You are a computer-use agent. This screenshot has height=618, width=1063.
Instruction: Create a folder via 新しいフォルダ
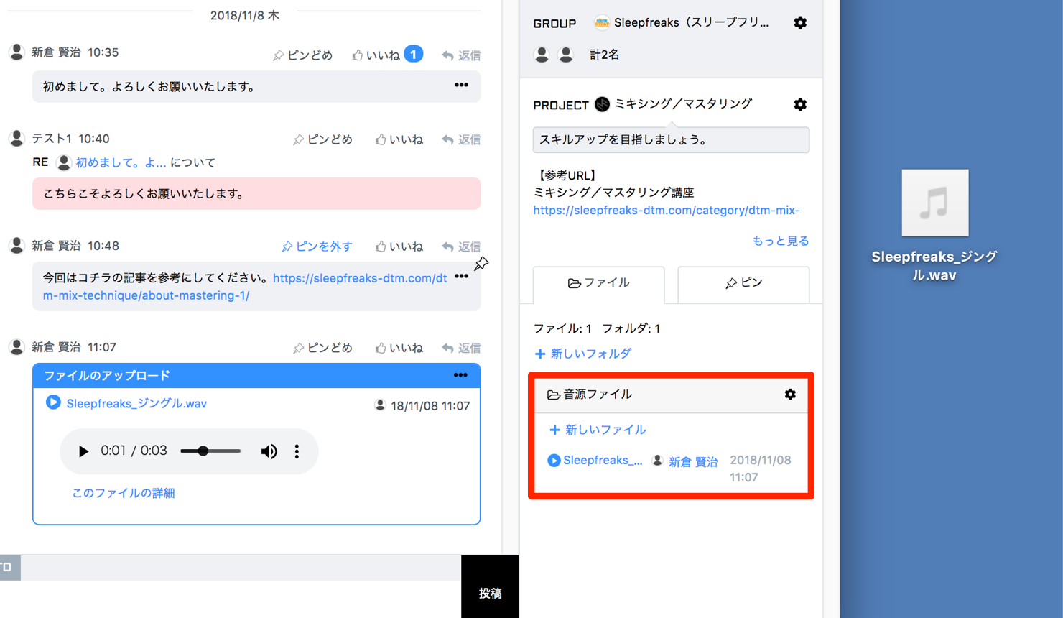582,354
